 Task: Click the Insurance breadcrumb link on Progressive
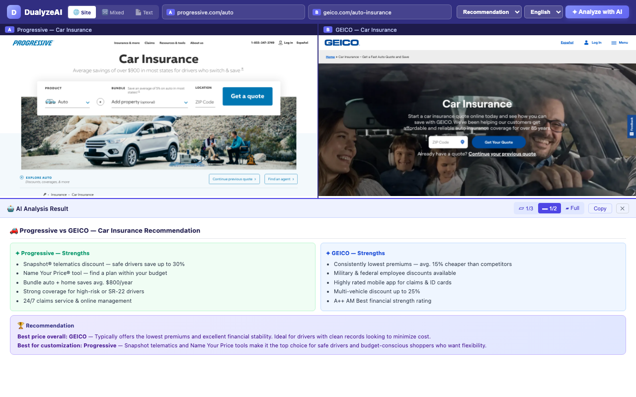click(59, 195)
